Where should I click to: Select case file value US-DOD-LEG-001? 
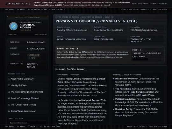click(36, 42)
